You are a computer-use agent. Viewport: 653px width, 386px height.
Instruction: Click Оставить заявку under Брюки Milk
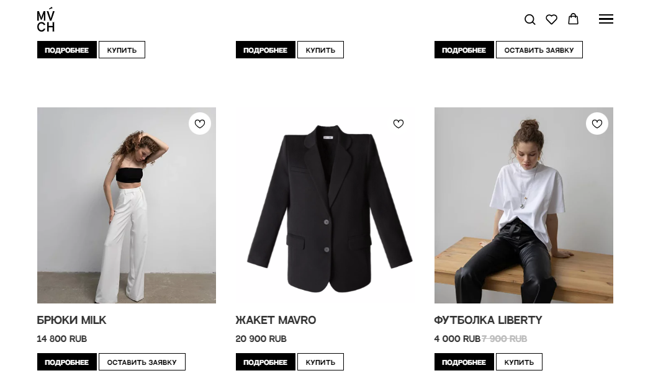142,362
